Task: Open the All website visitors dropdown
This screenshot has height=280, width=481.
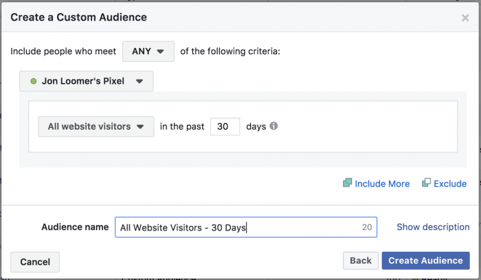Action: (x=96, y=126)
